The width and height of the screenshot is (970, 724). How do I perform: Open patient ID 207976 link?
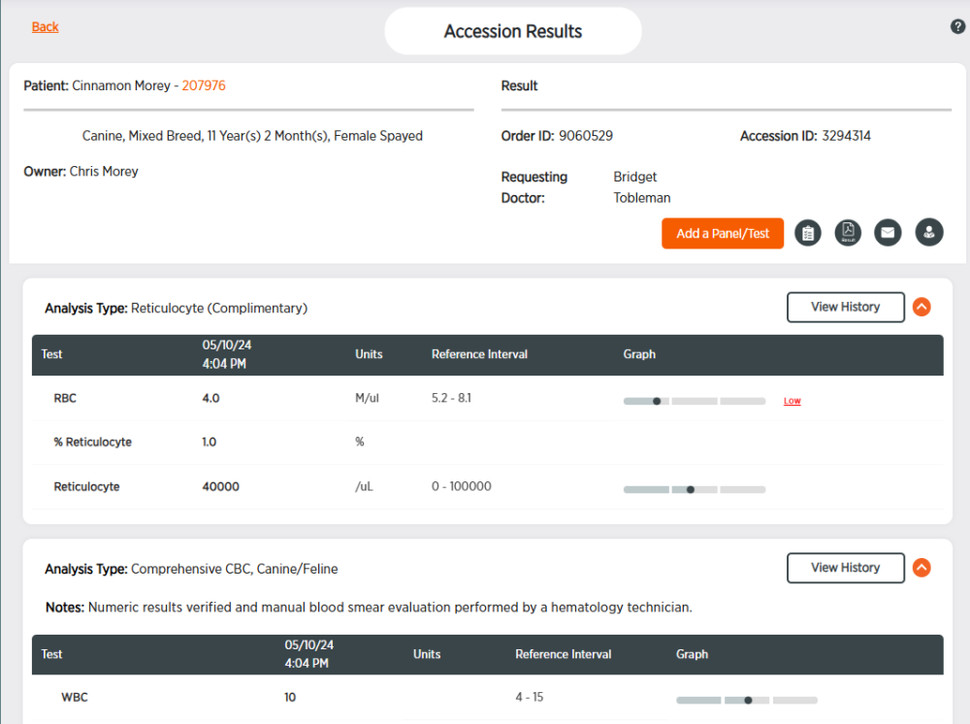[x=204, y=85]
